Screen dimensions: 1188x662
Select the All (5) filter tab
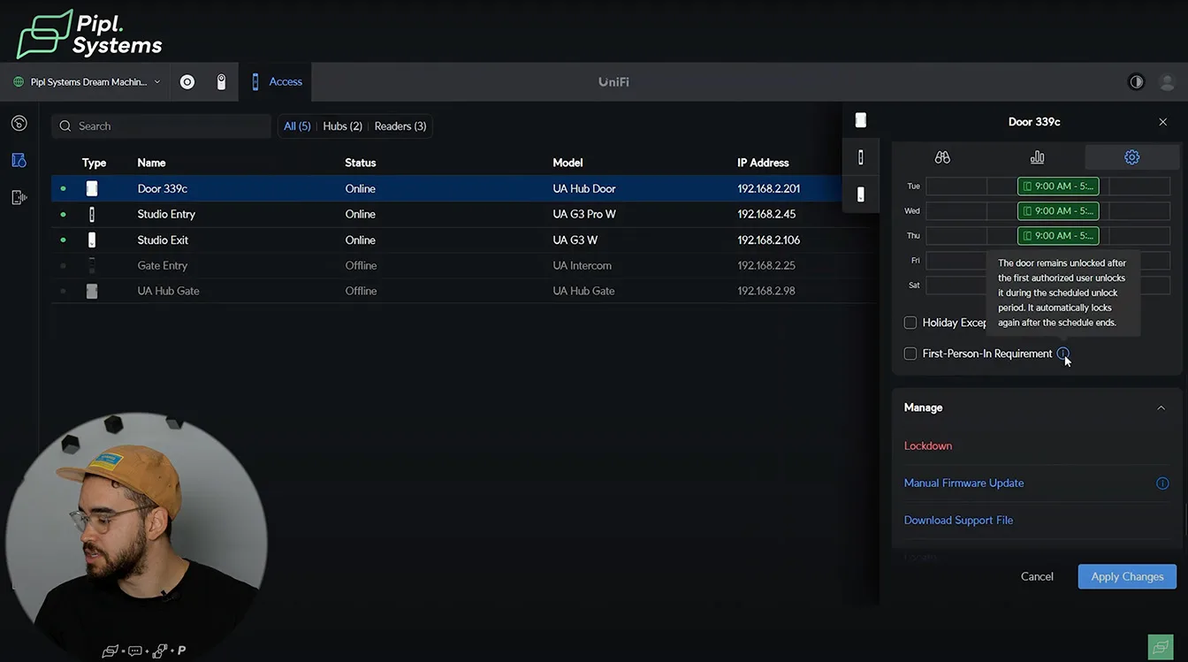(x=297, y=126)
